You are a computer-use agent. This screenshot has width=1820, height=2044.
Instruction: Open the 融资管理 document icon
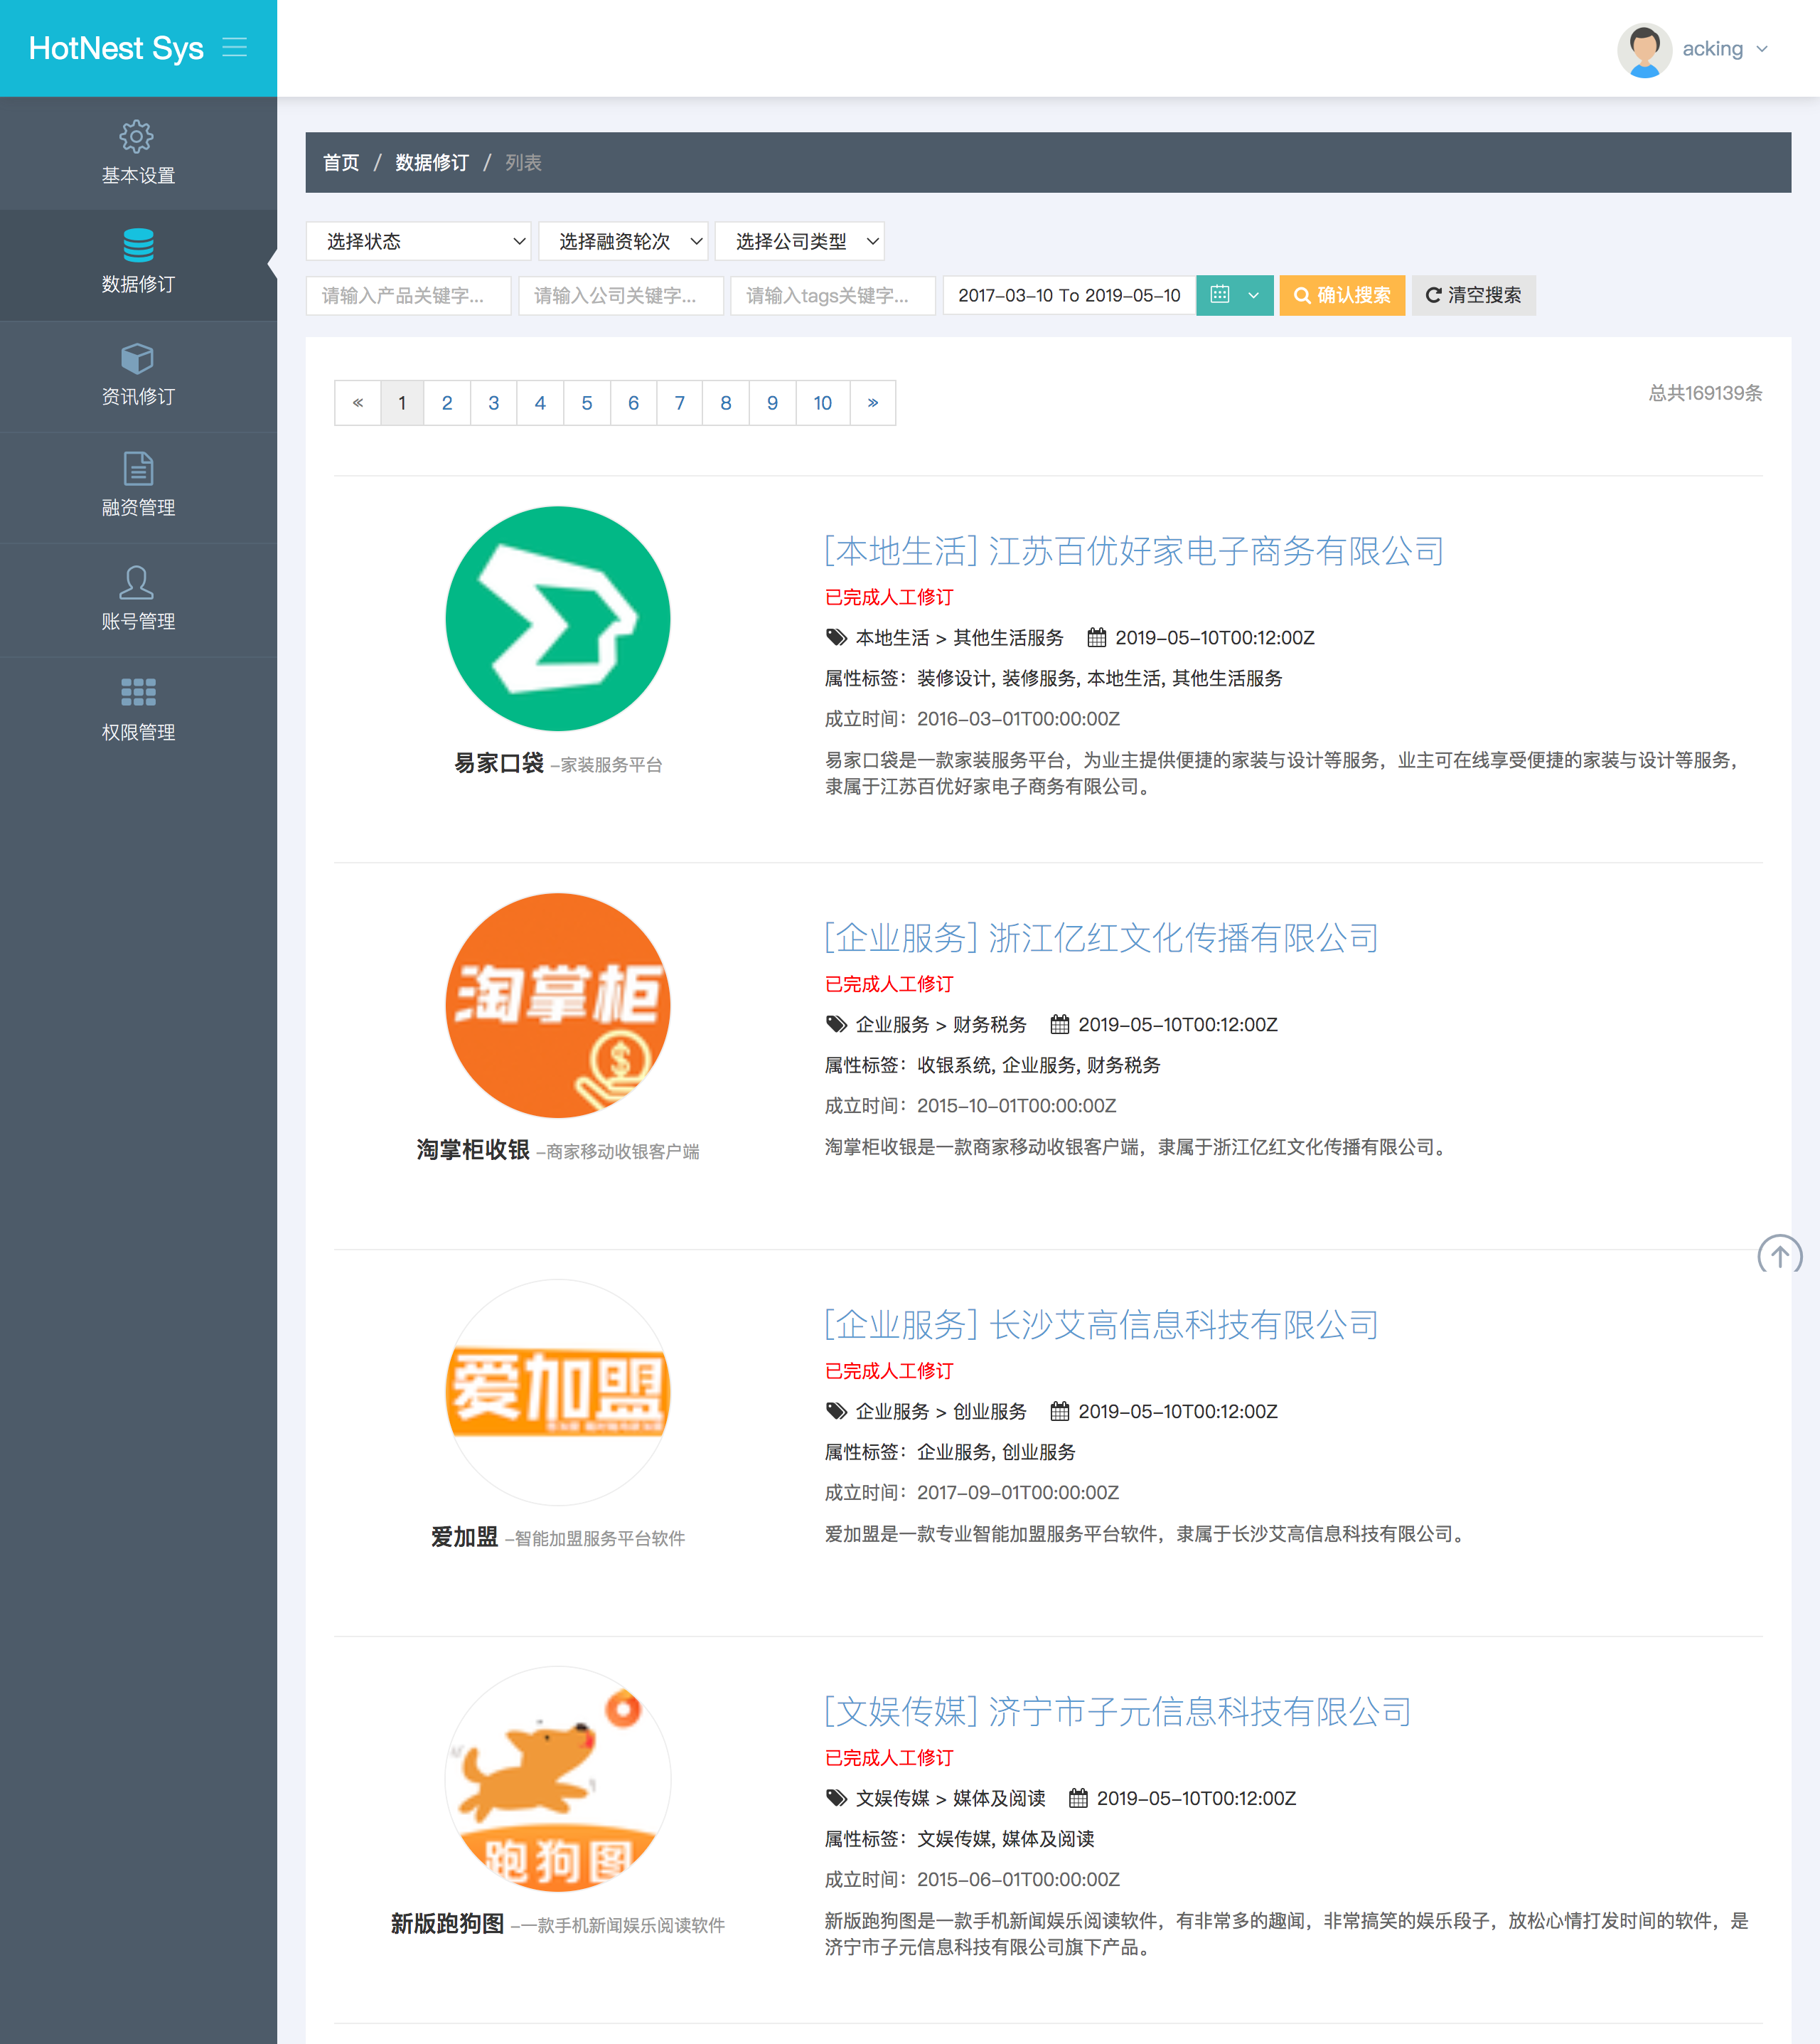tap(138, 468)
